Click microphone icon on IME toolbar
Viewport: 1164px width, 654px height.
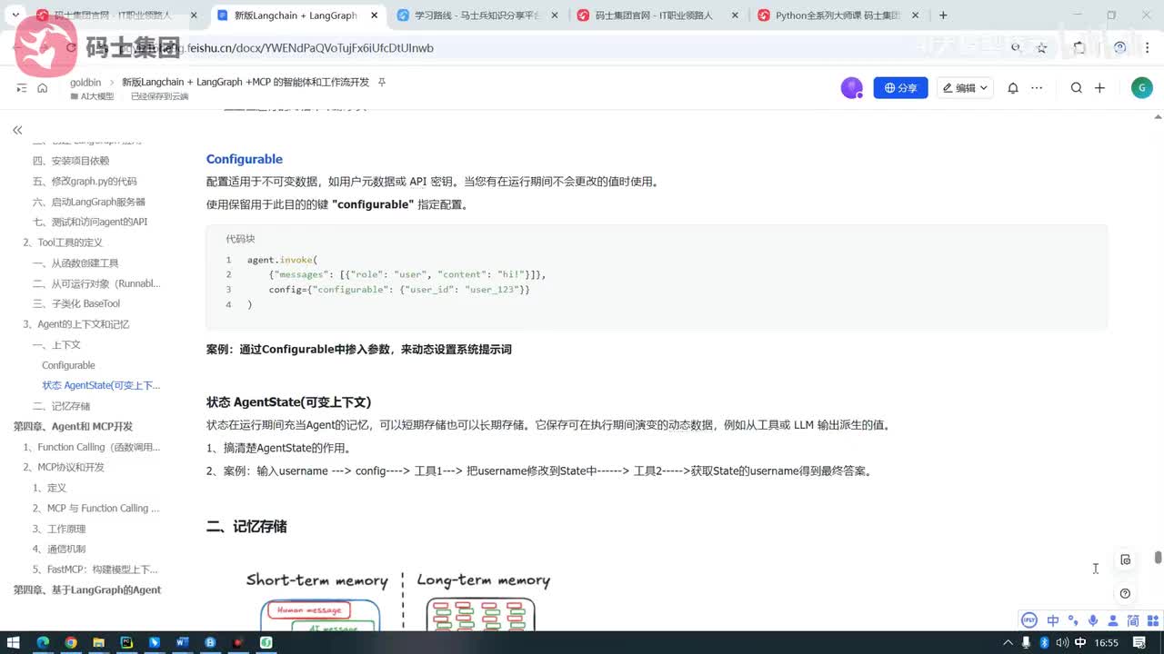coord(1092,620)
